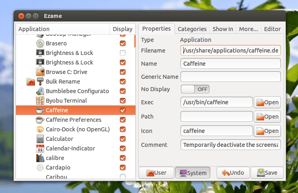
Task: Click the Cairo-Dock application icon
Action: tap(40, 129)
